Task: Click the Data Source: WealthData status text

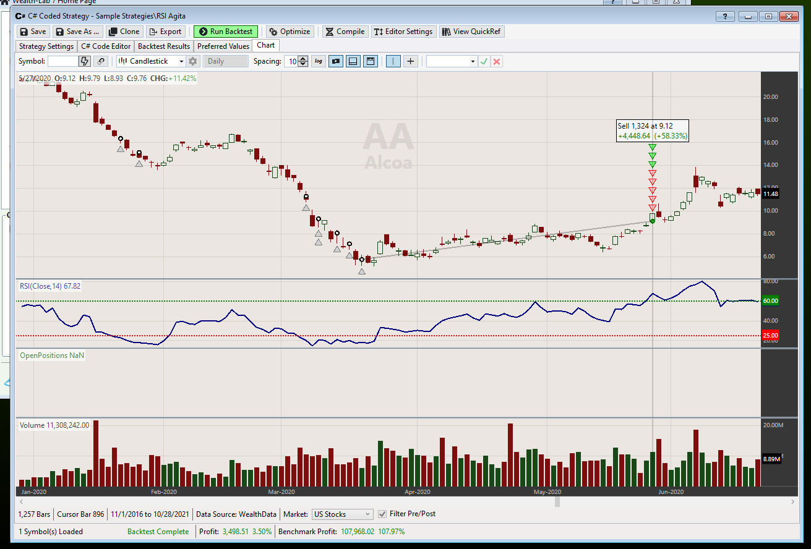Action: [x=237, y=514]
